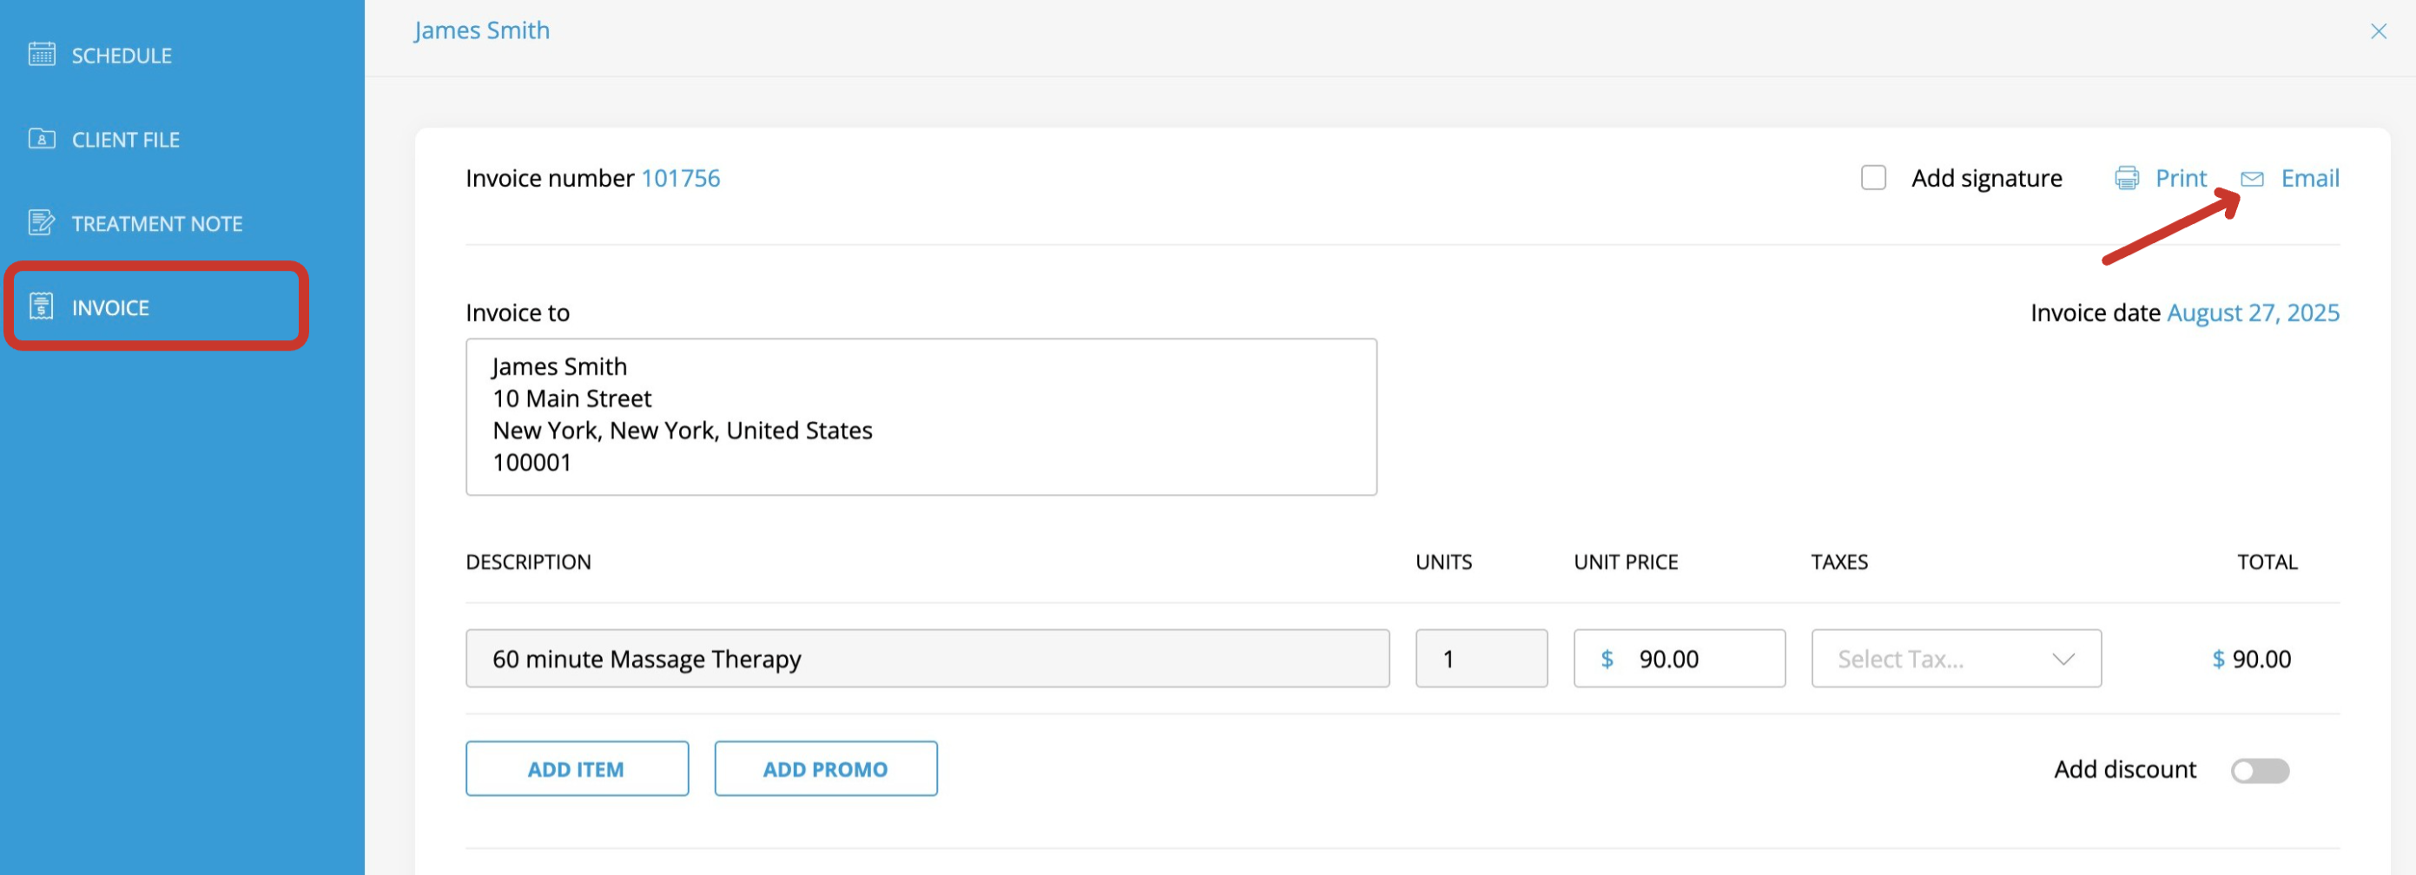The width and height of the screenshot is (2416, 875).
Task: Click the Invoice to address box
Action: (x=921, y=417)
